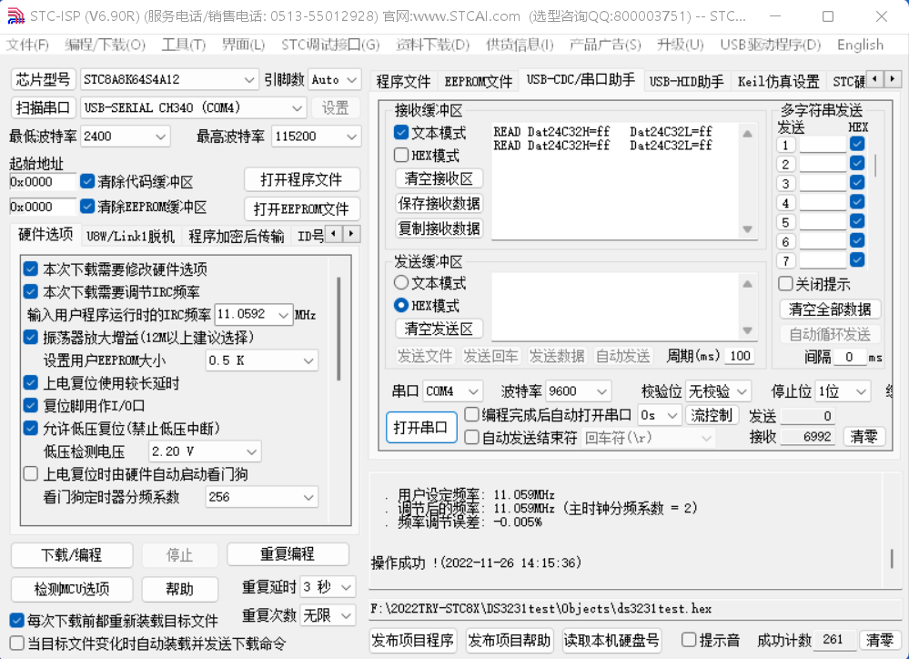Check HEX模式 in receive buffer

pos(401,156)
